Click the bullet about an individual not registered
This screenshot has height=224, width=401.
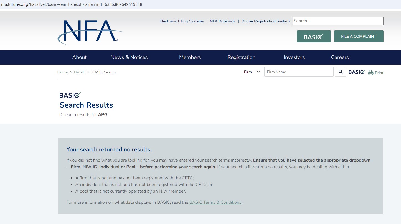pyautogui.click(x=144, y=185)
